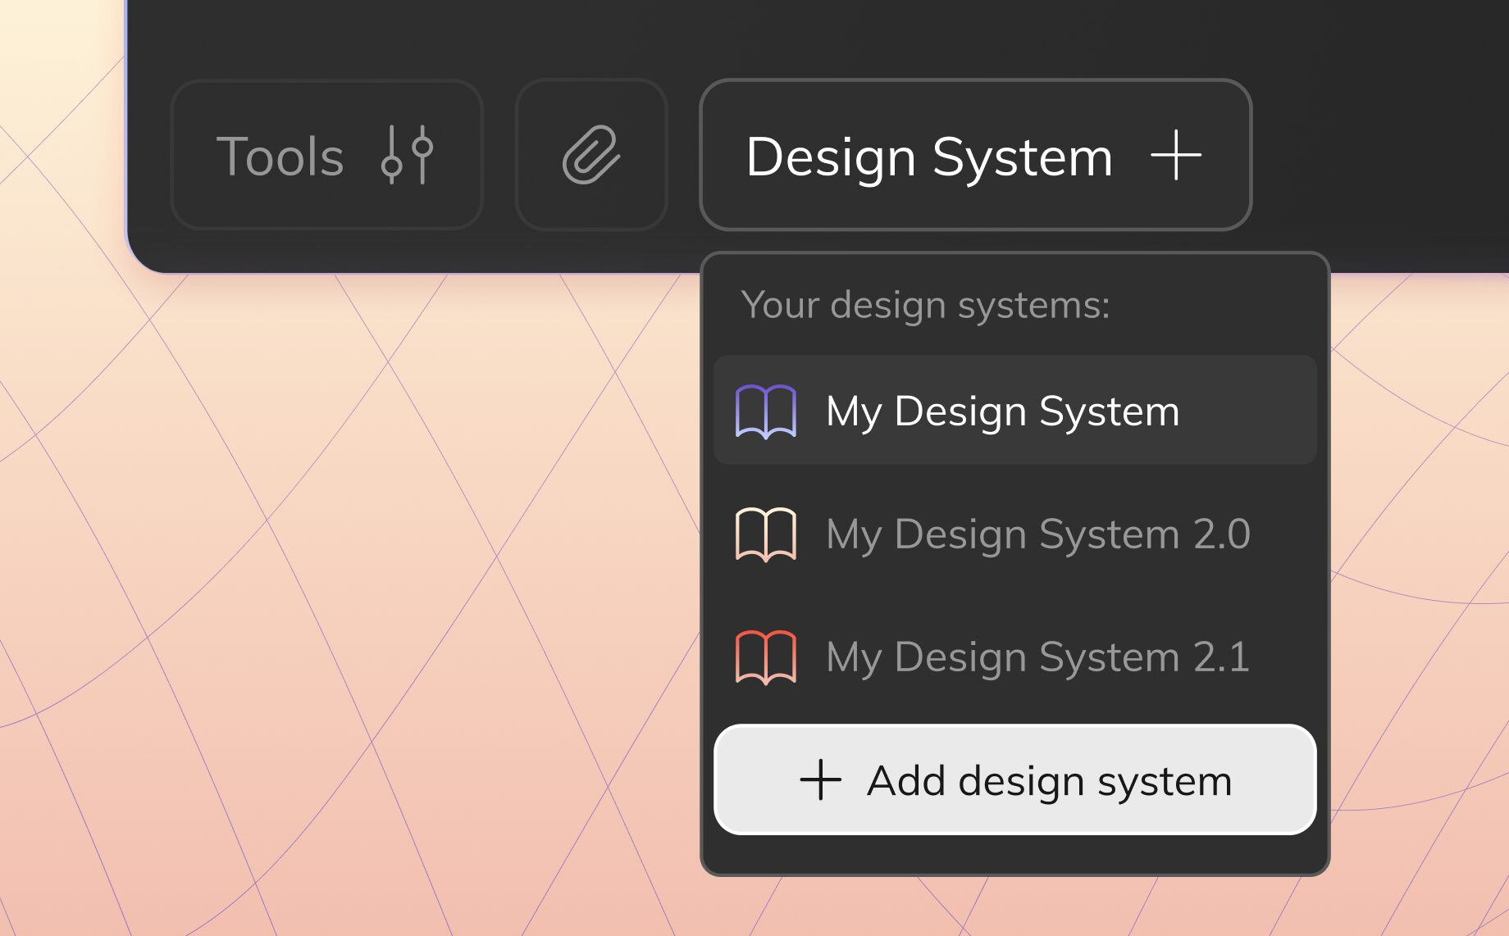Image resolution: width=1509 pixels, height=936 pixels.
Task: Click the red book icon for My Design System 2.1
Action: pos(765,657)
